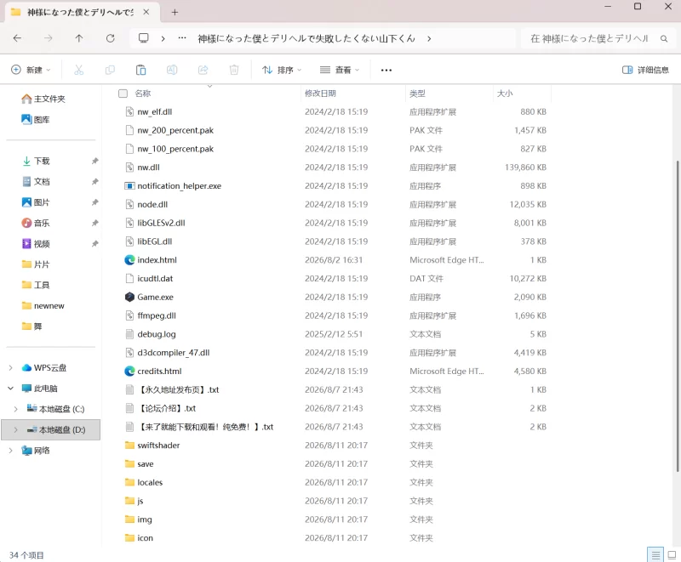This screenshot has height=562, width=681.
Task: Select the save folder
Action: 145,464
